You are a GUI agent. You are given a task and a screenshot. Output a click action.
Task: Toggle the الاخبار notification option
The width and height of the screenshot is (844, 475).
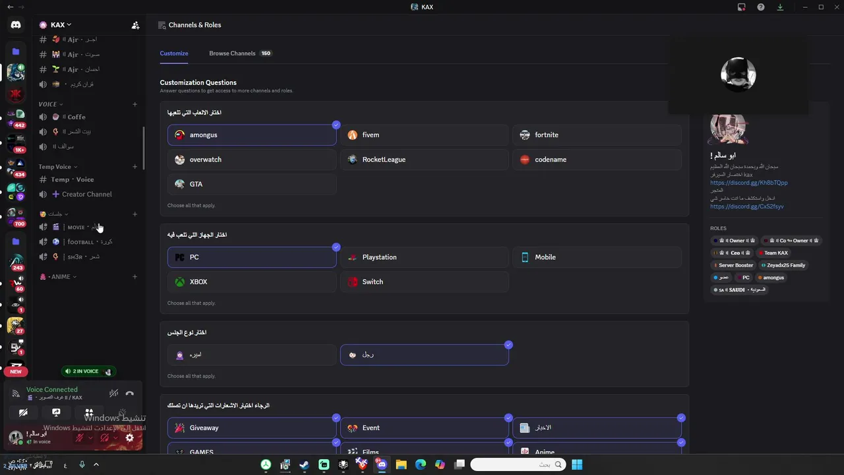(x=597, y=428)
